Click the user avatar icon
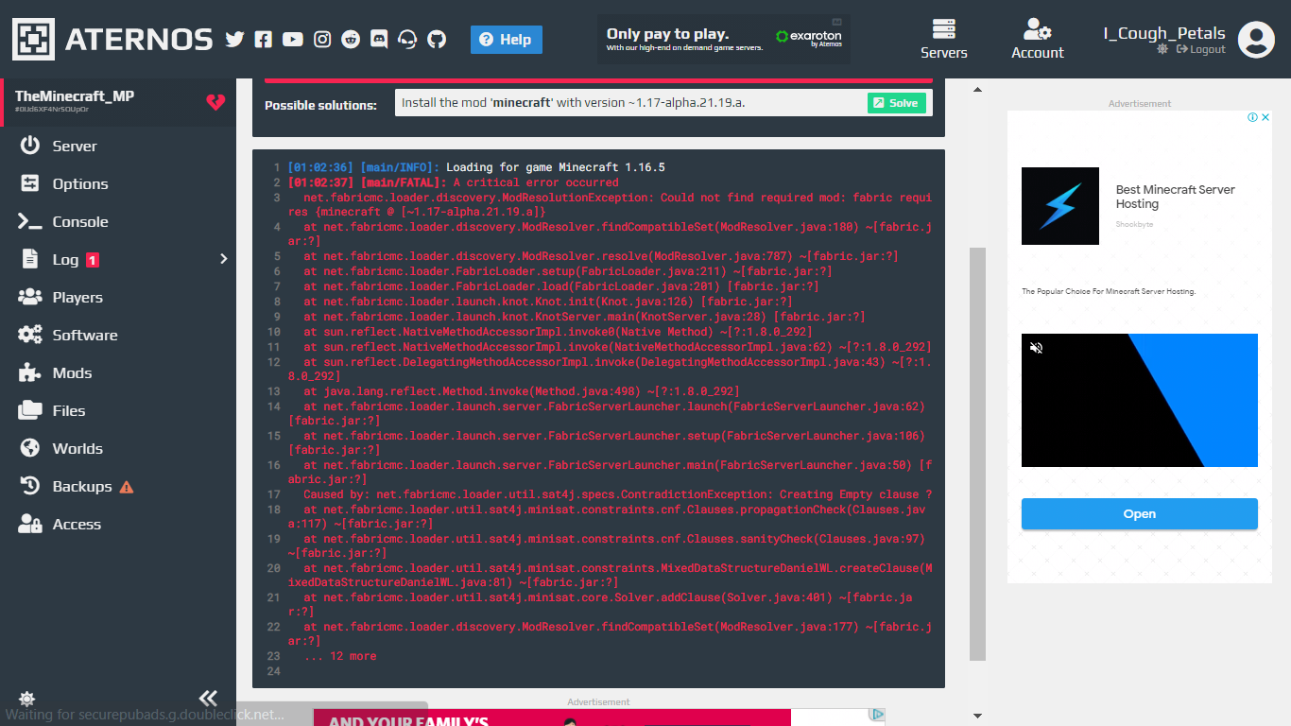This screenshot has width=1291, height=726. [1256, 40]
